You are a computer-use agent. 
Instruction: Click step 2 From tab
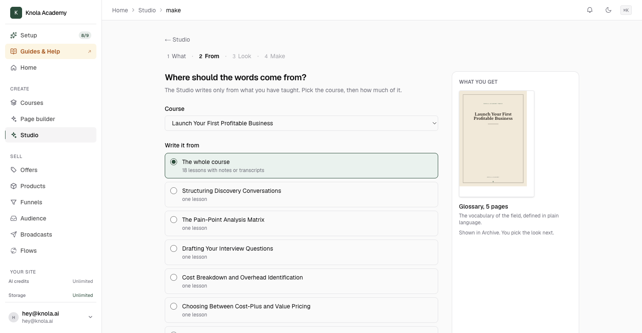pyautogui.click(x=209, y=56)
